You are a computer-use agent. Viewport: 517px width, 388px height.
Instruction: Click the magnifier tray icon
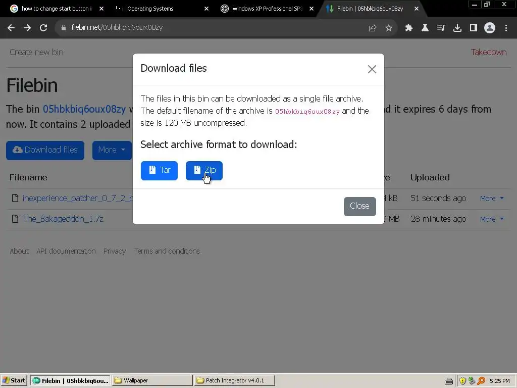pos(481,381)
